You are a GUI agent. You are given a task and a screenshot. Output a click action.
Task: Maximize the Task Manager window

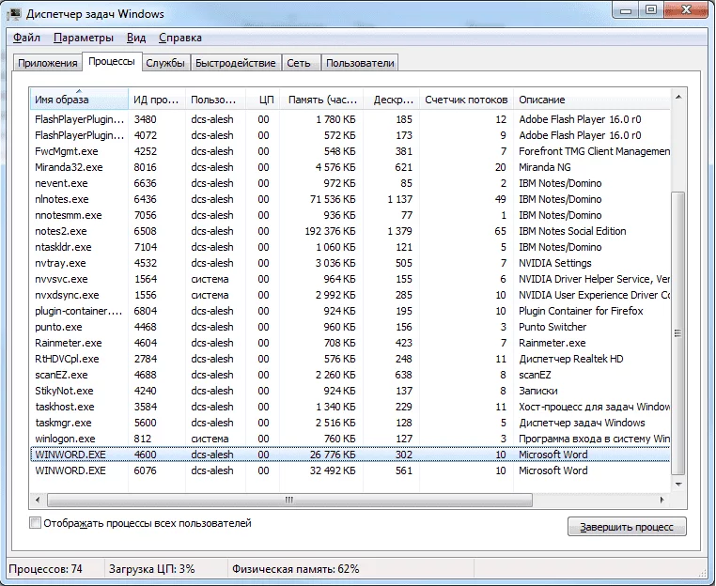(651, 10)
